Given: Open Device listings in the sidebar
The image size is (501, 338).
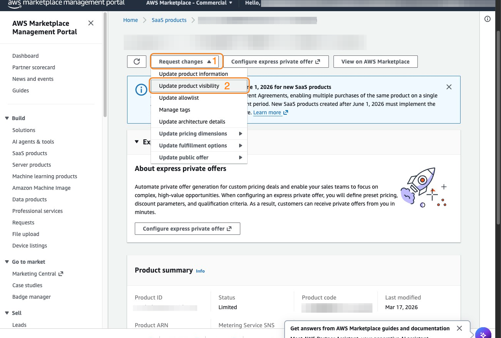Looking at the screenshot, I should coord(30,246).
